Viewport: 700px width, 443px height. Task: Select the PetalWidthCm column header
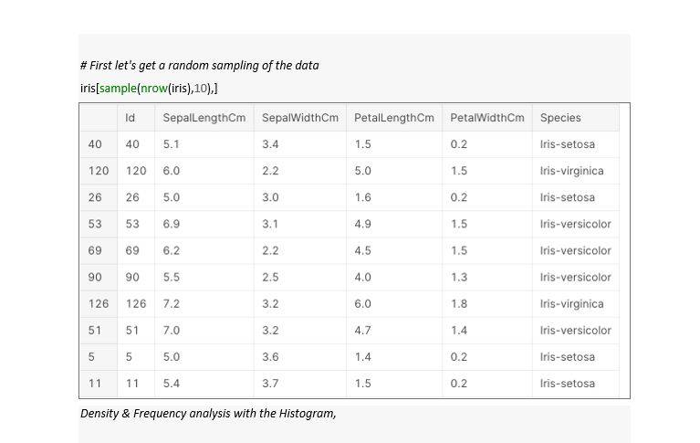[487, 118]
